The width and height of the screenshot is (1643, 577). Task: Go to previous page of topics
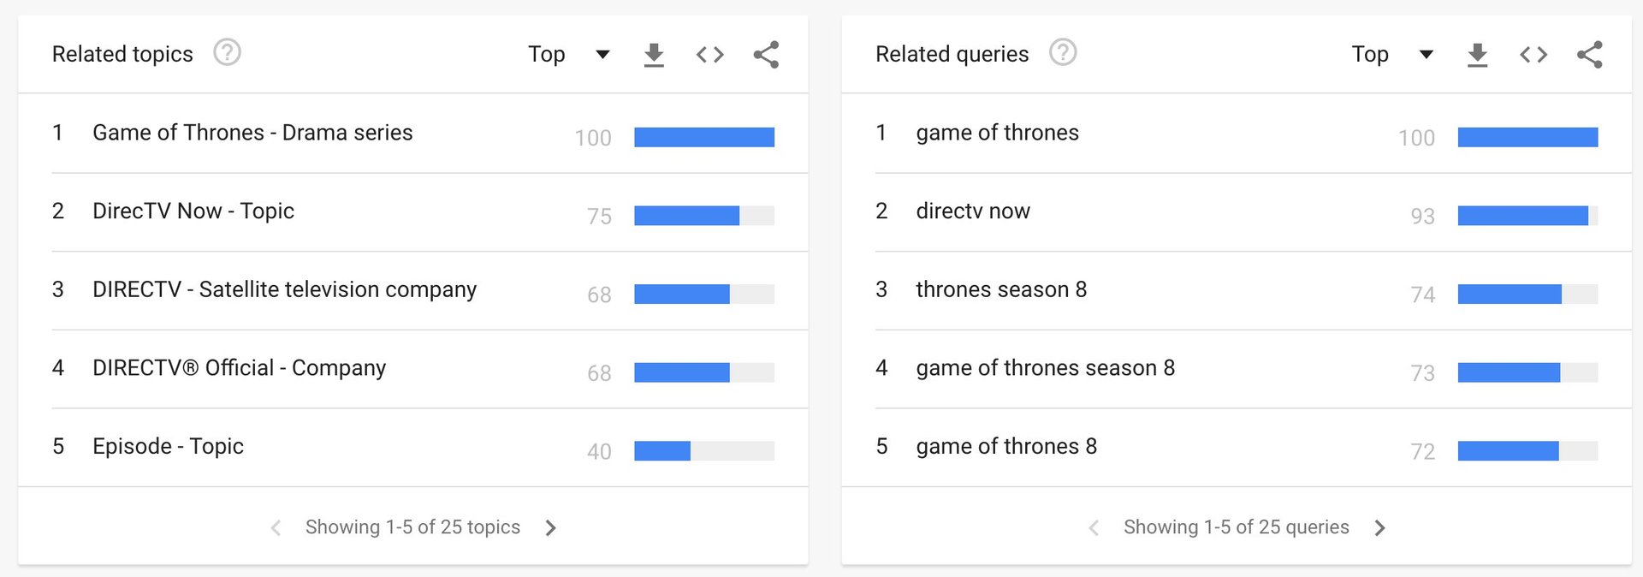point(276,528)
